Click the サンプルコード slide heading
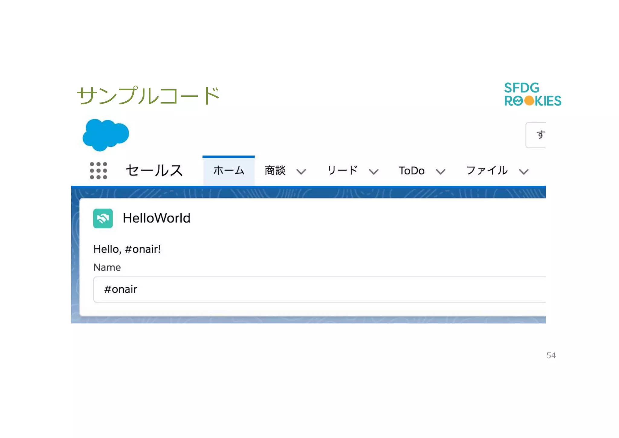The height and width of the screenshot is (438, 619). pyautogui.click(x=148, y=96)
